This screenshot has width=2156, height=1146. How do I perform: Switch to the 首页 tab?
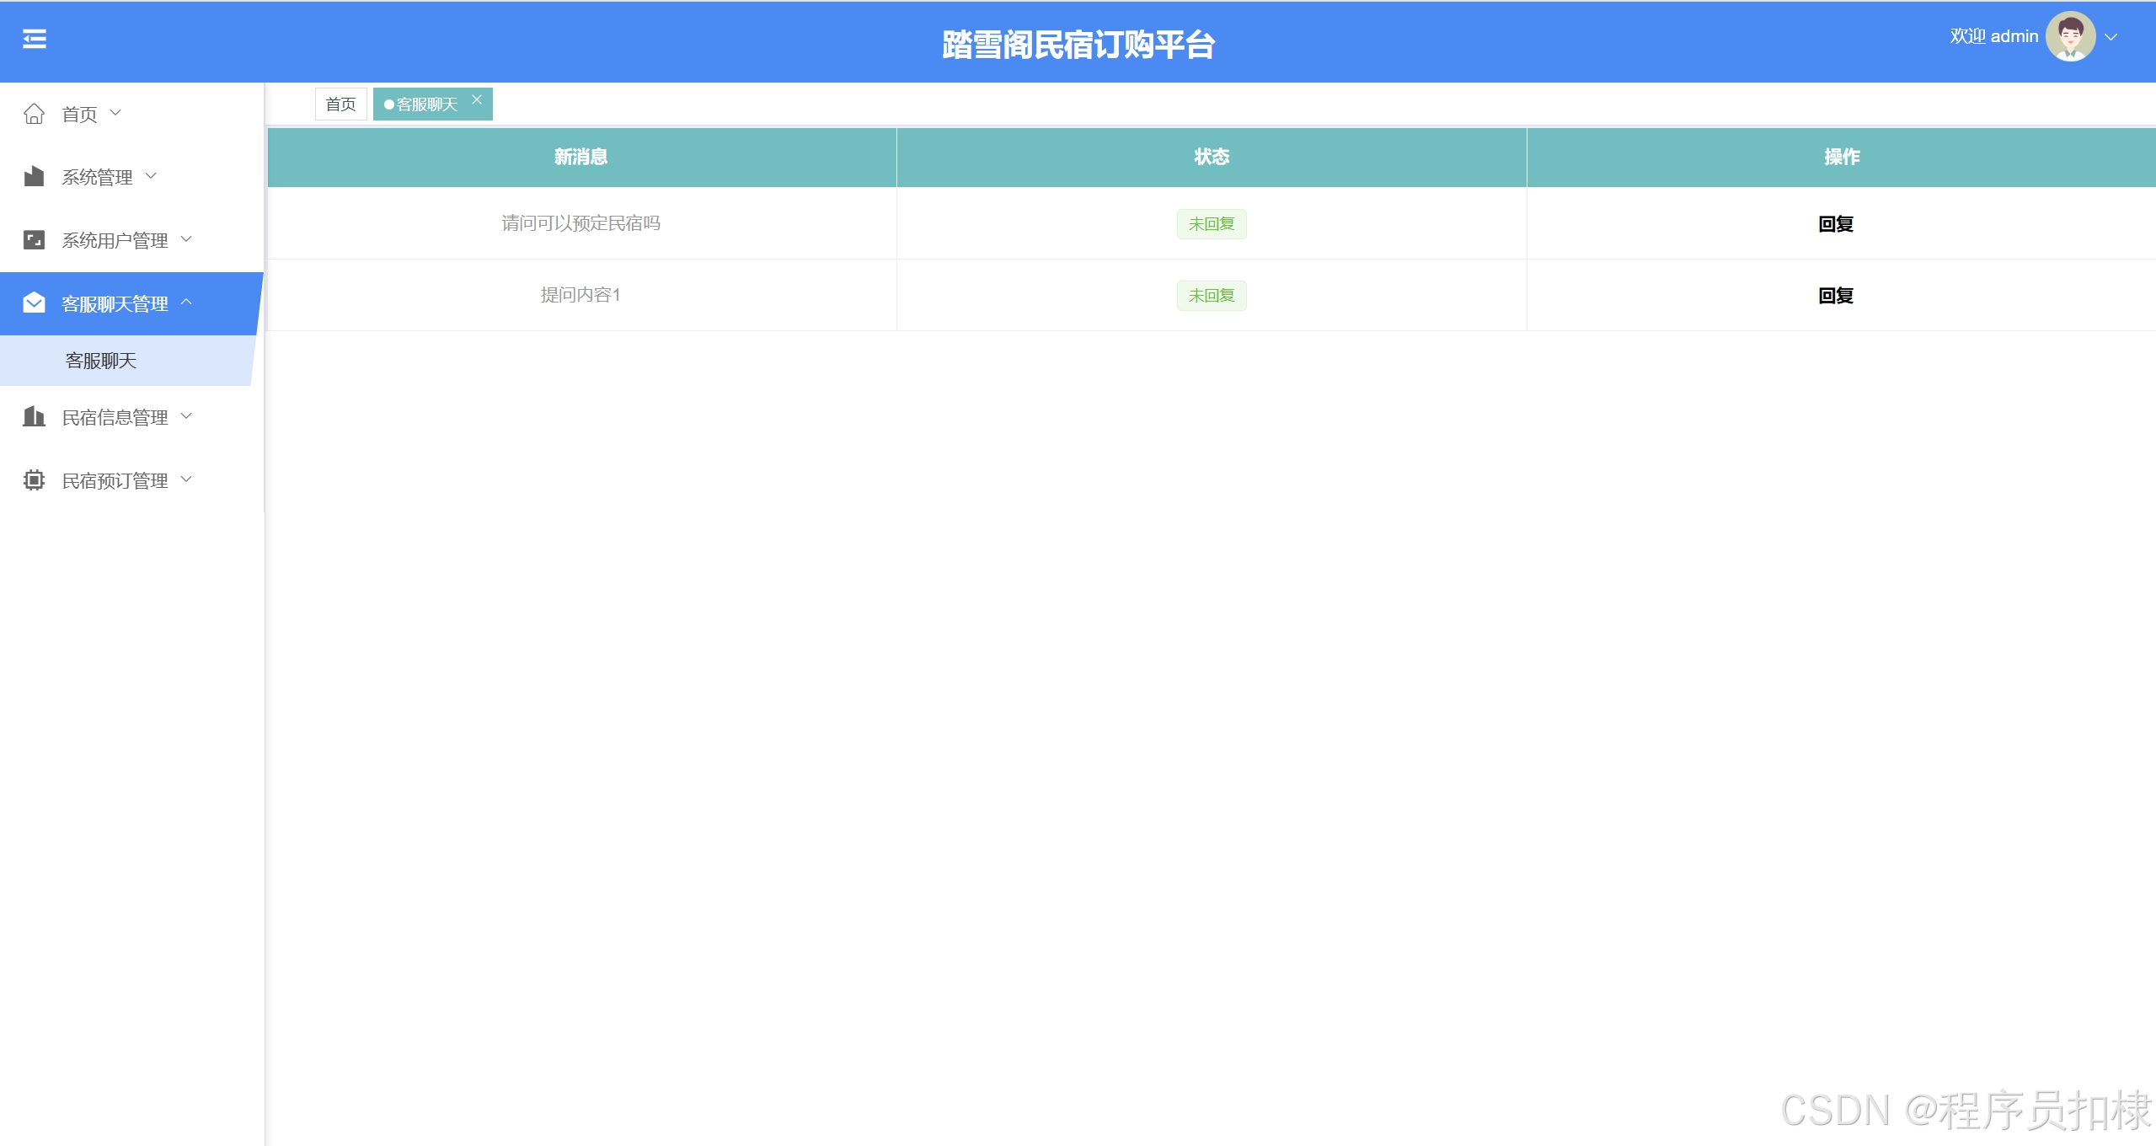[x=340, y=104]
